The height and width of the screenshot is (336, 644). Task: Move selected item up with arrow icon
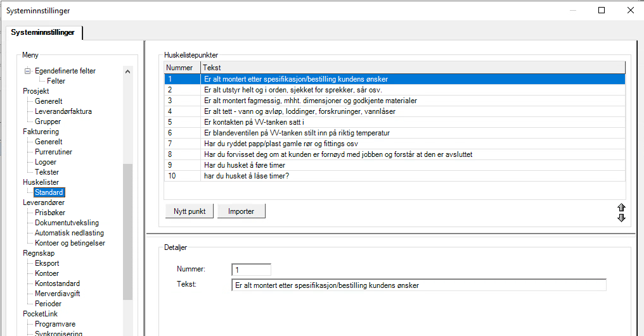click(621, 208)
